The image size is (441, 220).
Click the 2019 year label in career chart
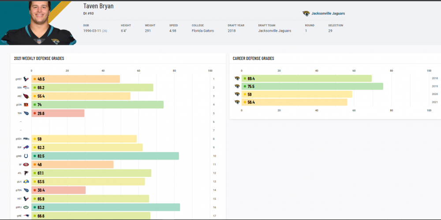click(x=434, y=86)
